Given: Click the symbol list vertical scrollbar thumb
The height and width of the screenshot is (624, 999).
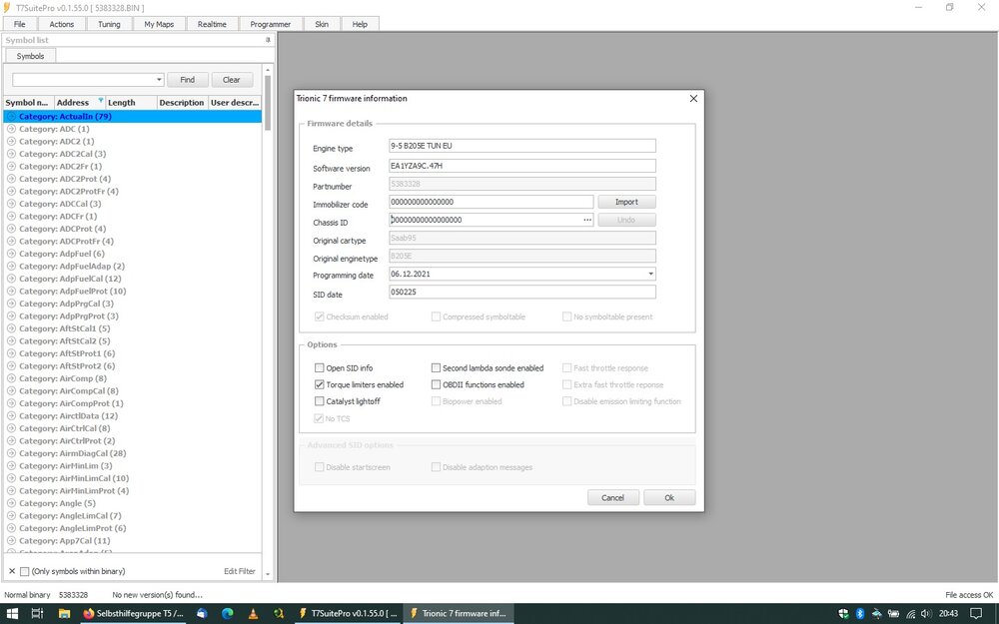Looking at the screenshot, I should (268, 103).
